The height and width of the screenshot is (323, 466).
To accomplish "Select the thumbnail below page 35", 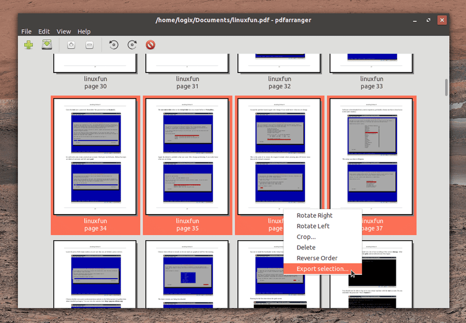I will pyautogui.click(x=187, y=274).
